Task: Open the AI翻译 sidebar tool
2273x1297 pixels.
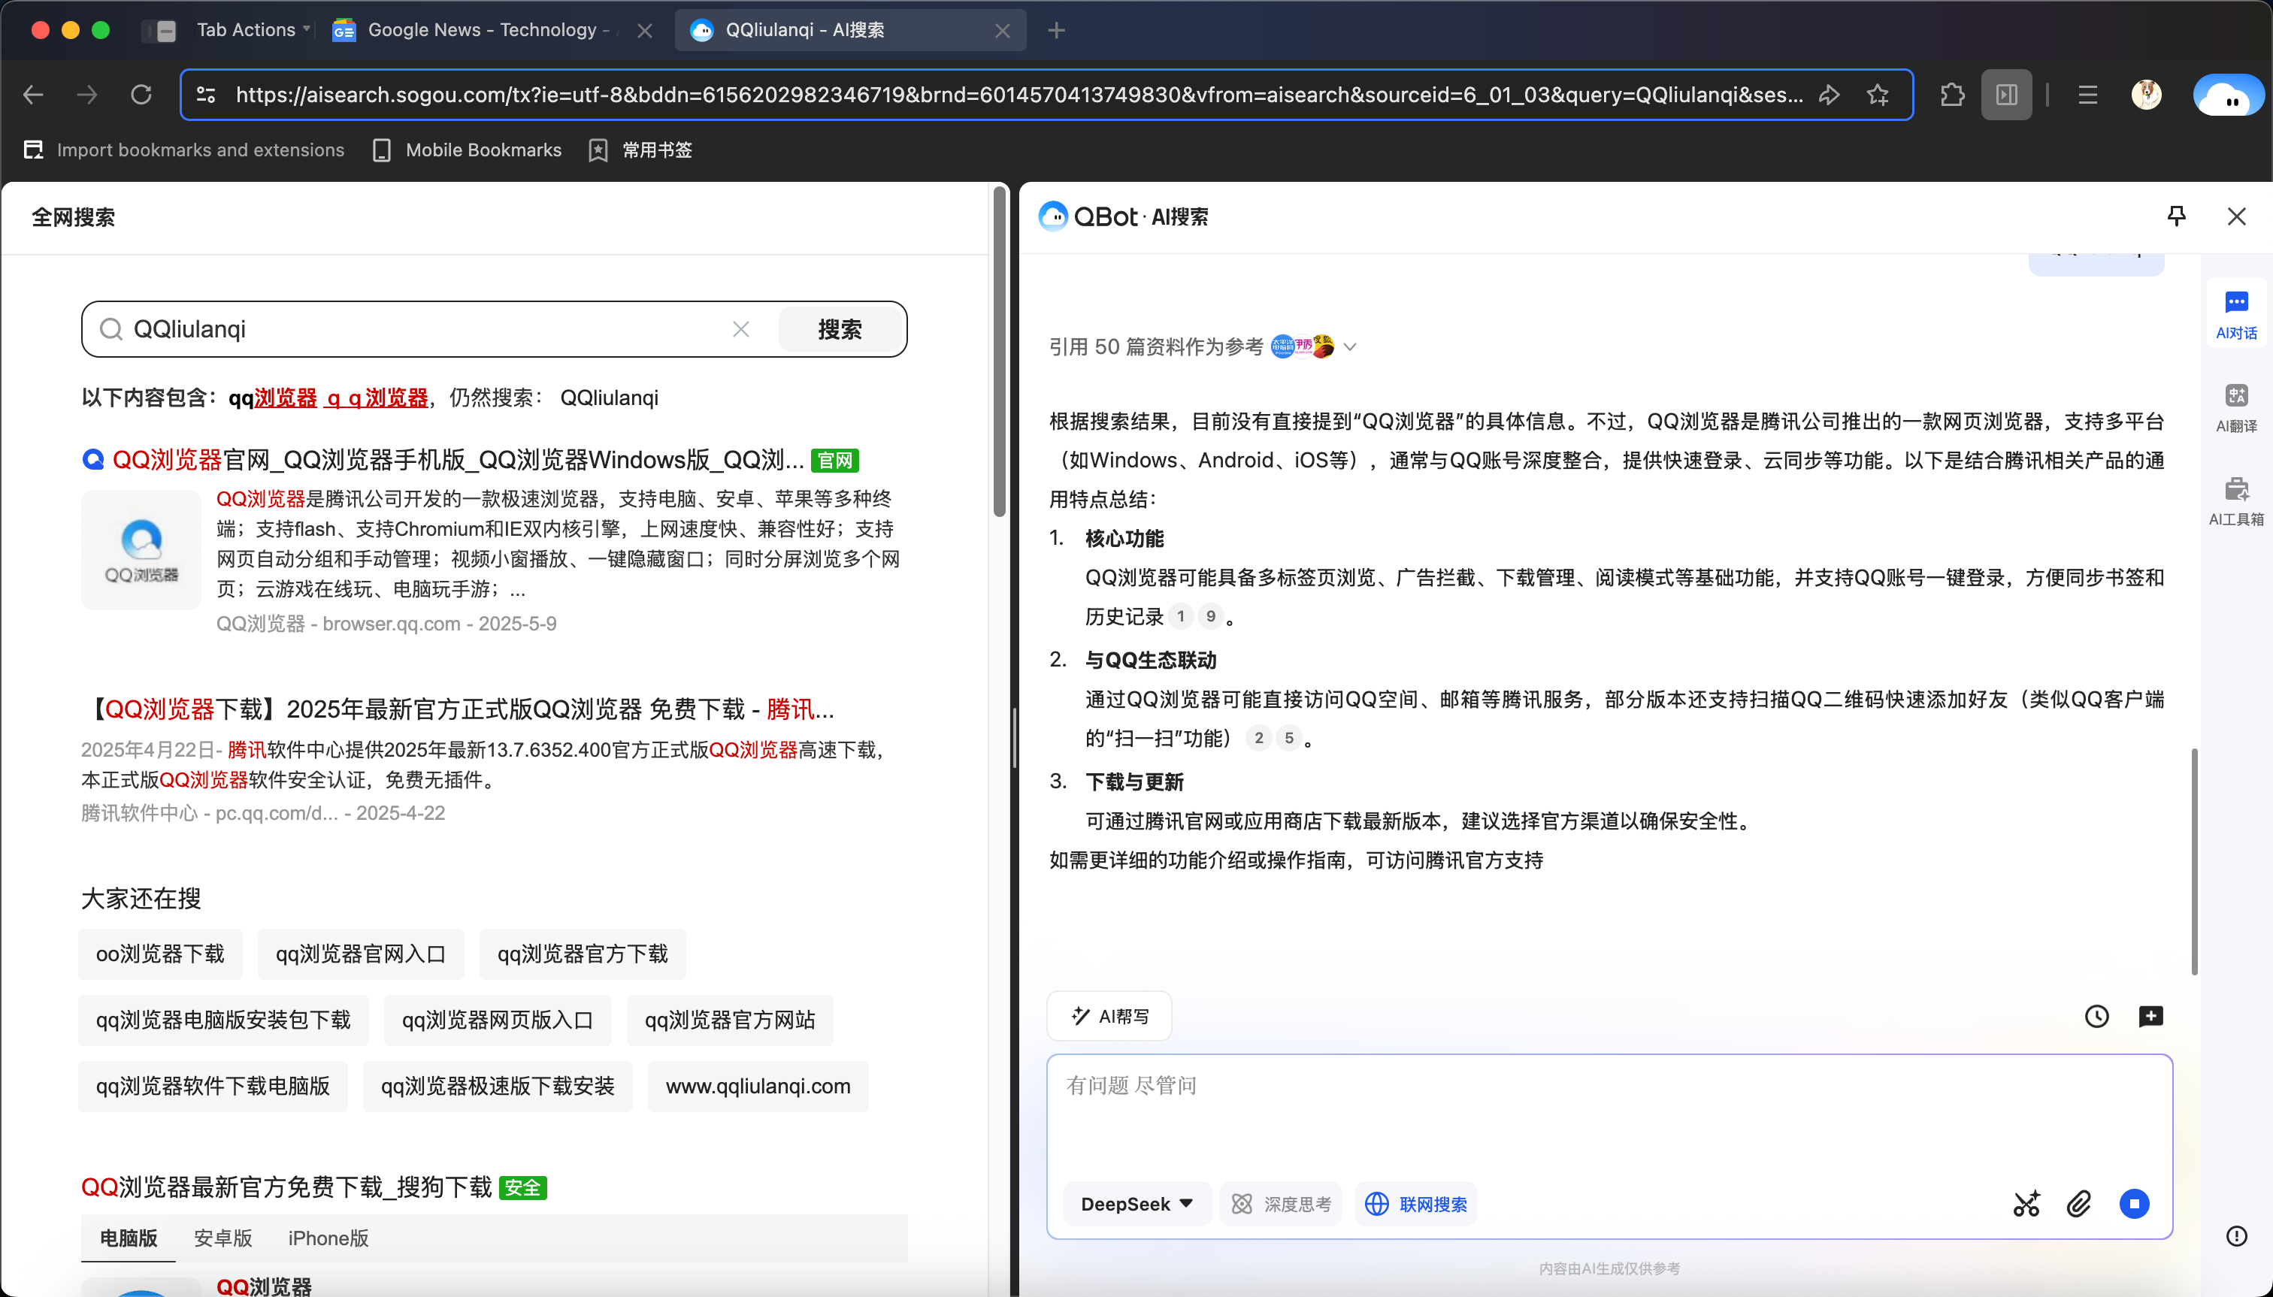Action: coord(2236,408)
